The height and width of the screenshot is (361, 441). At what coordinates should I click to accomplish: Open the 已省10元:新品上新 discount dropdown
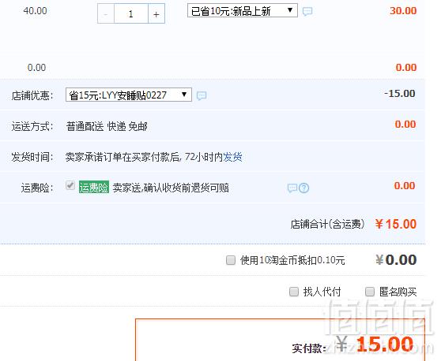[243, 11]
